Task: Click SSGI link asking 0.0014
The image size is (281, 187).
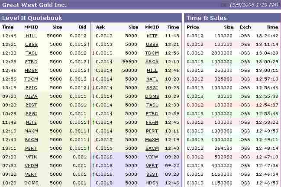Action: click(152, 88)
